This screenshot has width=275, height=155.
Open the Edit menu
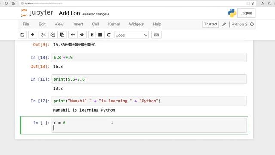click(x=42, y=24)
